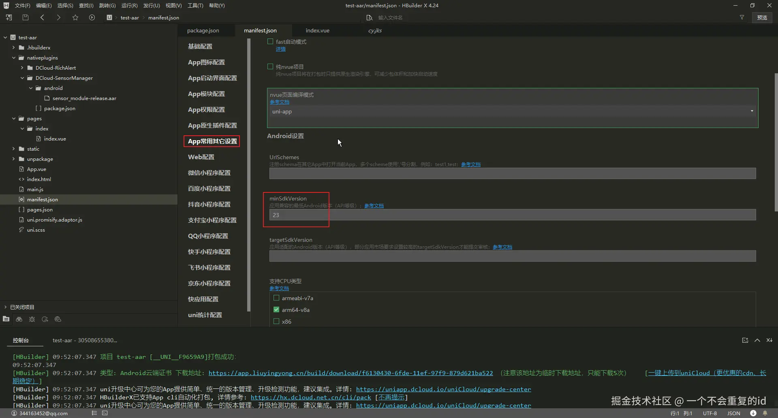Click the sync refresh panel icon

click(x=45, y=319)
